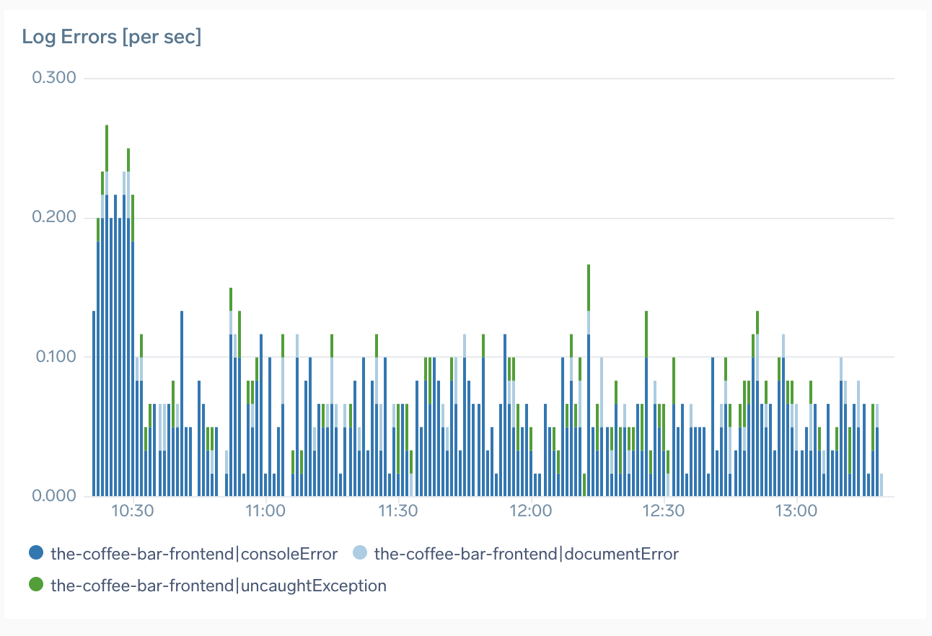Click the dark blue consoleError legend dot
932x636 pixels.
coord(36,554)
